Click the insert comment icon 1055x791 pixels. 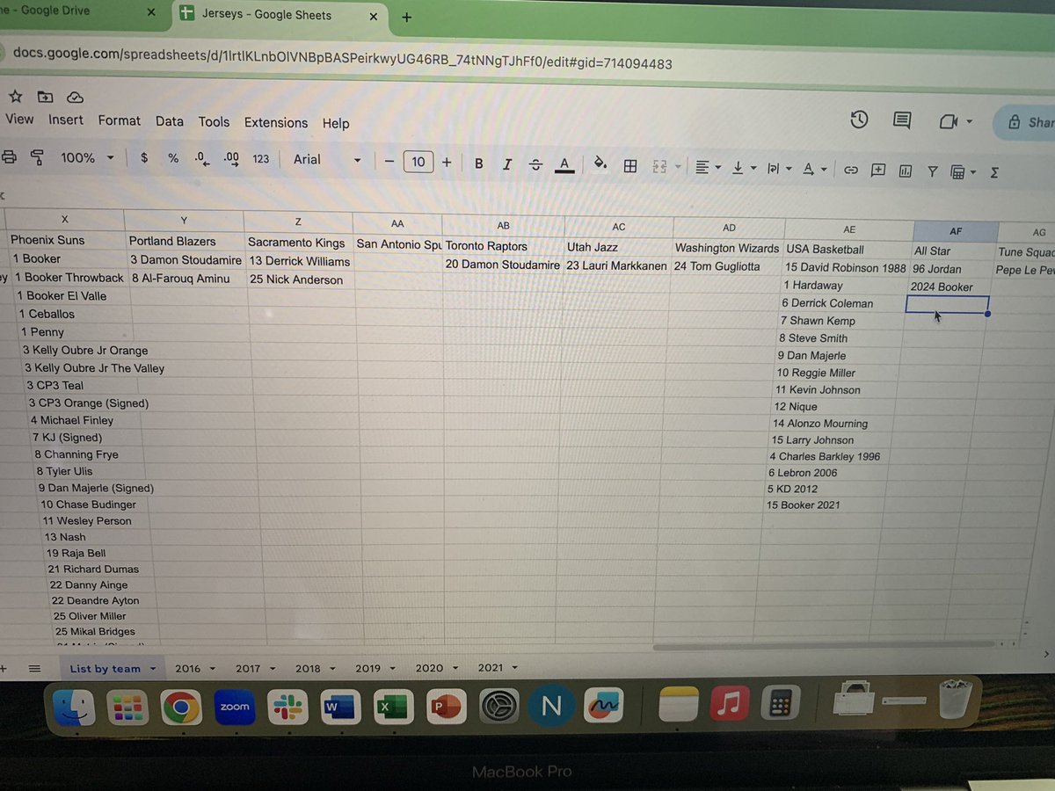877,170
